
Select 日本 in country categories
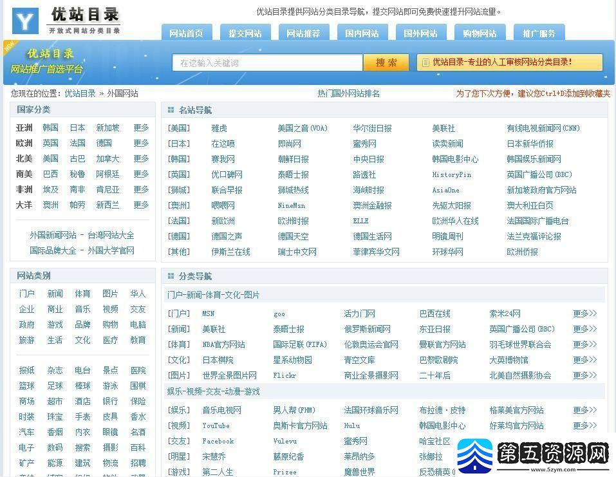click(77, 127)
